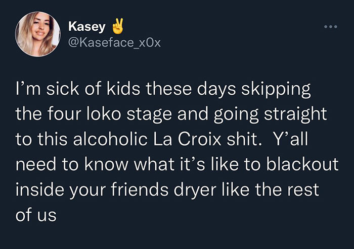Click the peace sign emoji beside Kasey
This screenshot has width=354, height=249.
coord(118,26)
